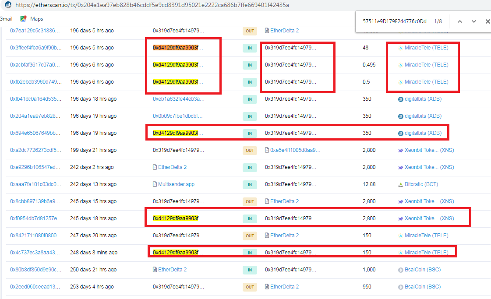The width and height of the screenshot is (491, 299).
Task: Click digitalbits icon in 0x204a1ea97eb828 row
Action: pos(400,116)
